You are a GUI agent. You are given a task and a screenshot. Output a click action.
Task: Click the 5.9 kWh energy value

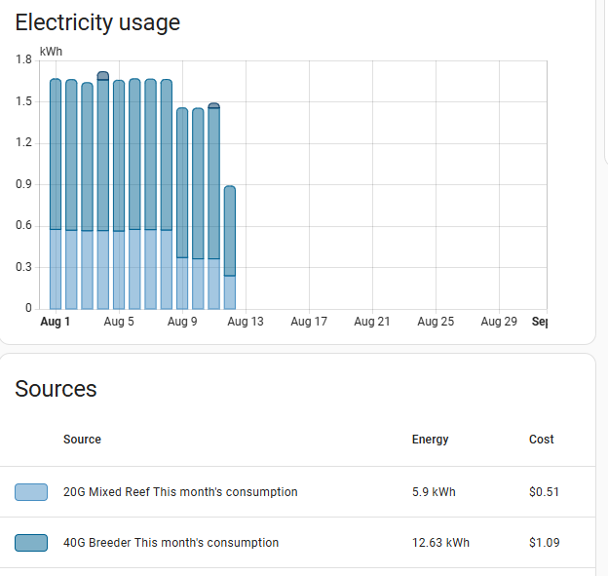click(x=434, y=492)
